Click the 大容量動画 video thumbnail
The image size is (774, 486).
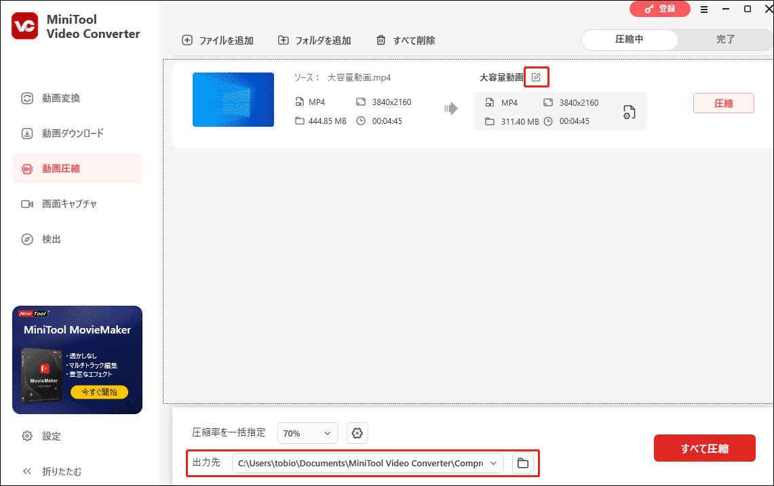pyautogui.click(x=233, y=100)
